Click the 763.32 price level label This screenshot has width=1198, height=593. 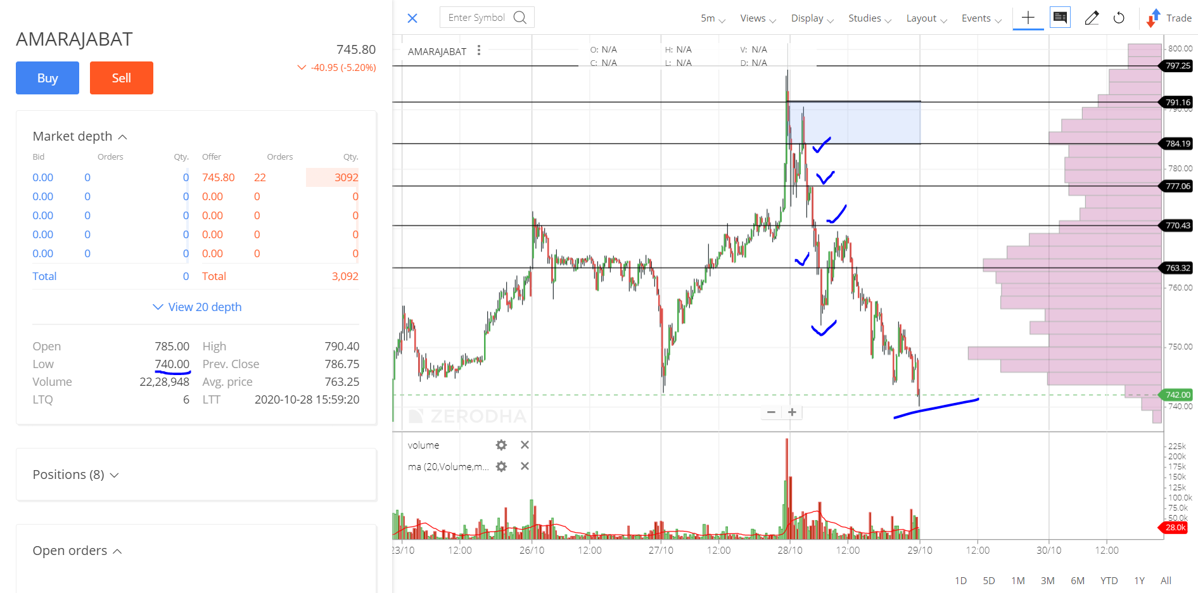[1176, 267]
